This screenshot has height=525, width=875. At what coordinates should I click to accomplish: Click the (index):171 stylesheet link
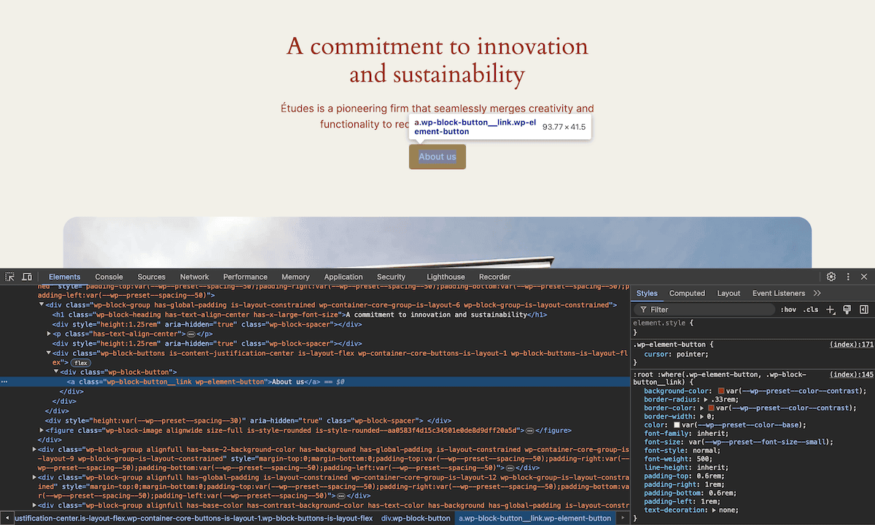point(851,343)
